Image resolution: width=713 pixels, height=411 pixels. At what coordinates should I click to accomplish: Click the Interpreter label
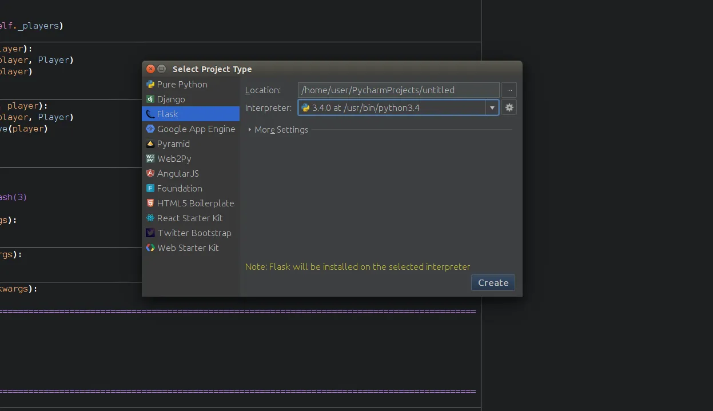[x=269, y=108]
